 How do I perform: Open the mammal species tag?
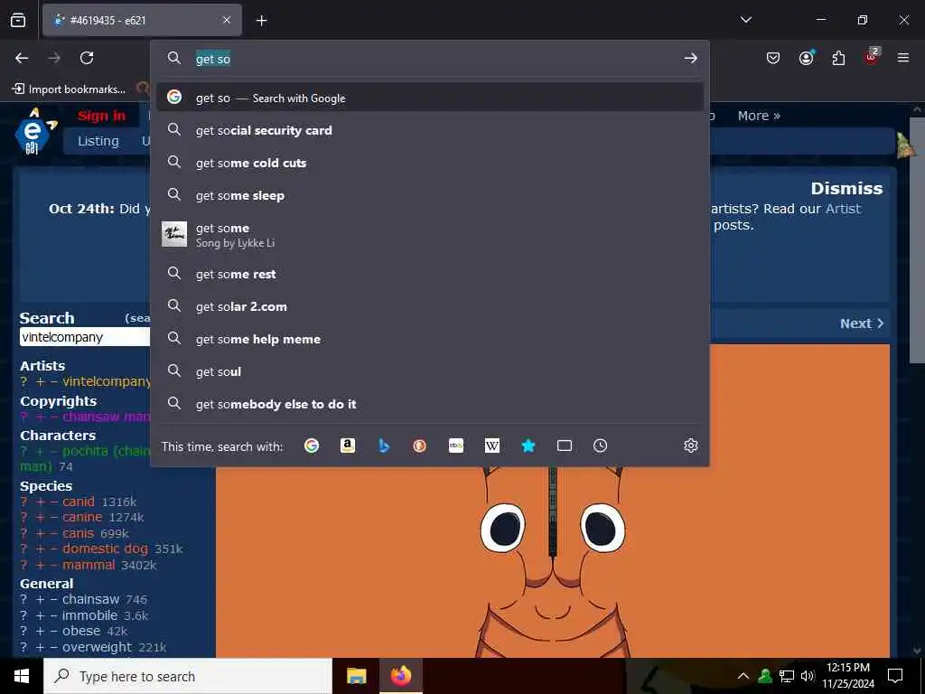89,565
